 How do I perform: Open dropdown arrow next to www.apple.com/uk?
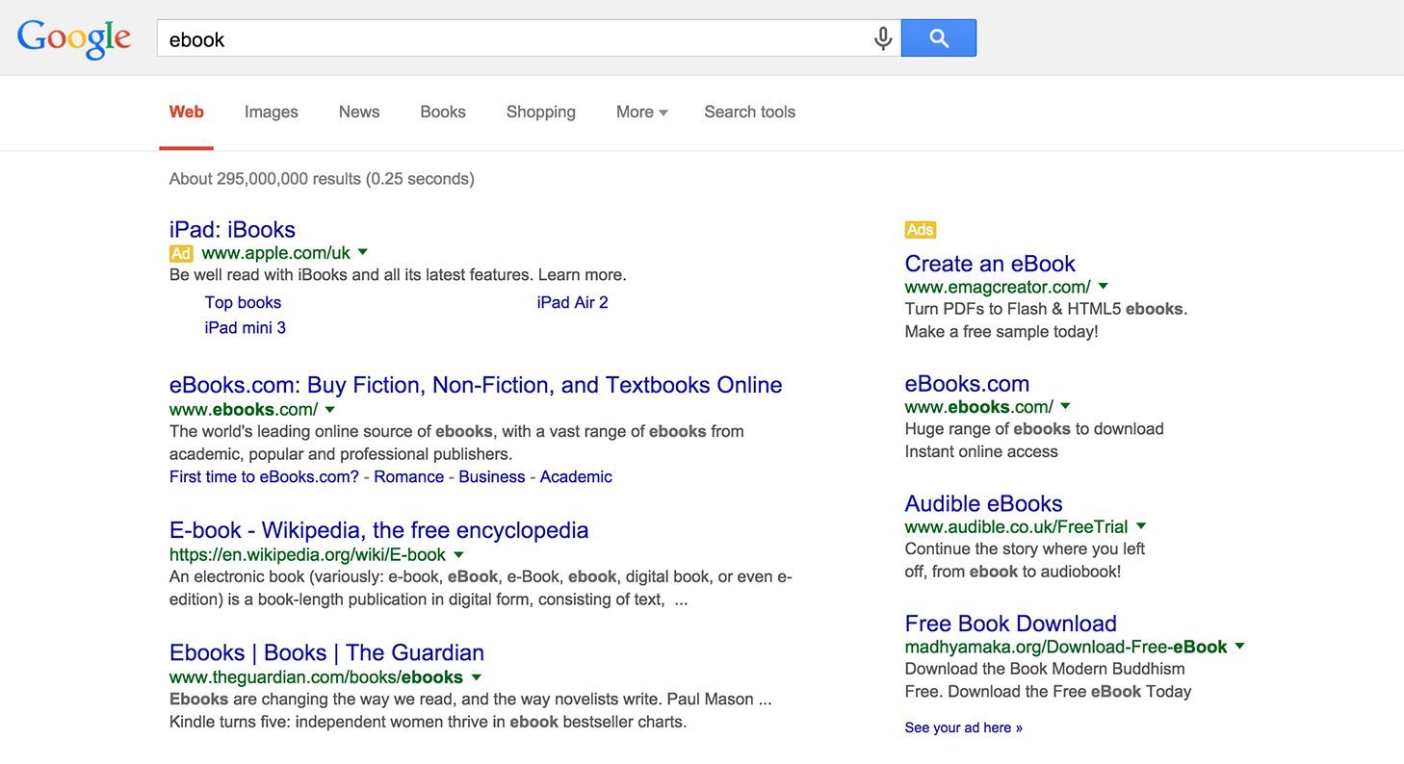(363, 252)
